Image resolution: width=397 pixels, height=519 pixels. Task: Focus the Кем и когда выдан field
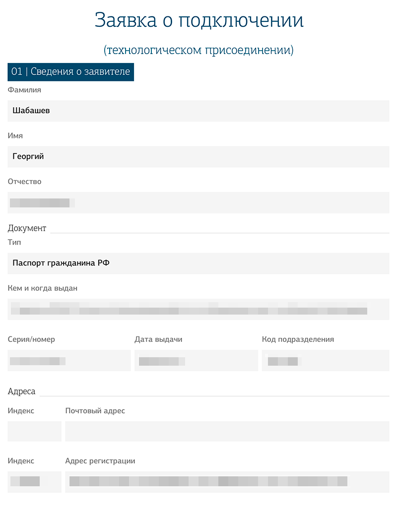pos(198,309)
